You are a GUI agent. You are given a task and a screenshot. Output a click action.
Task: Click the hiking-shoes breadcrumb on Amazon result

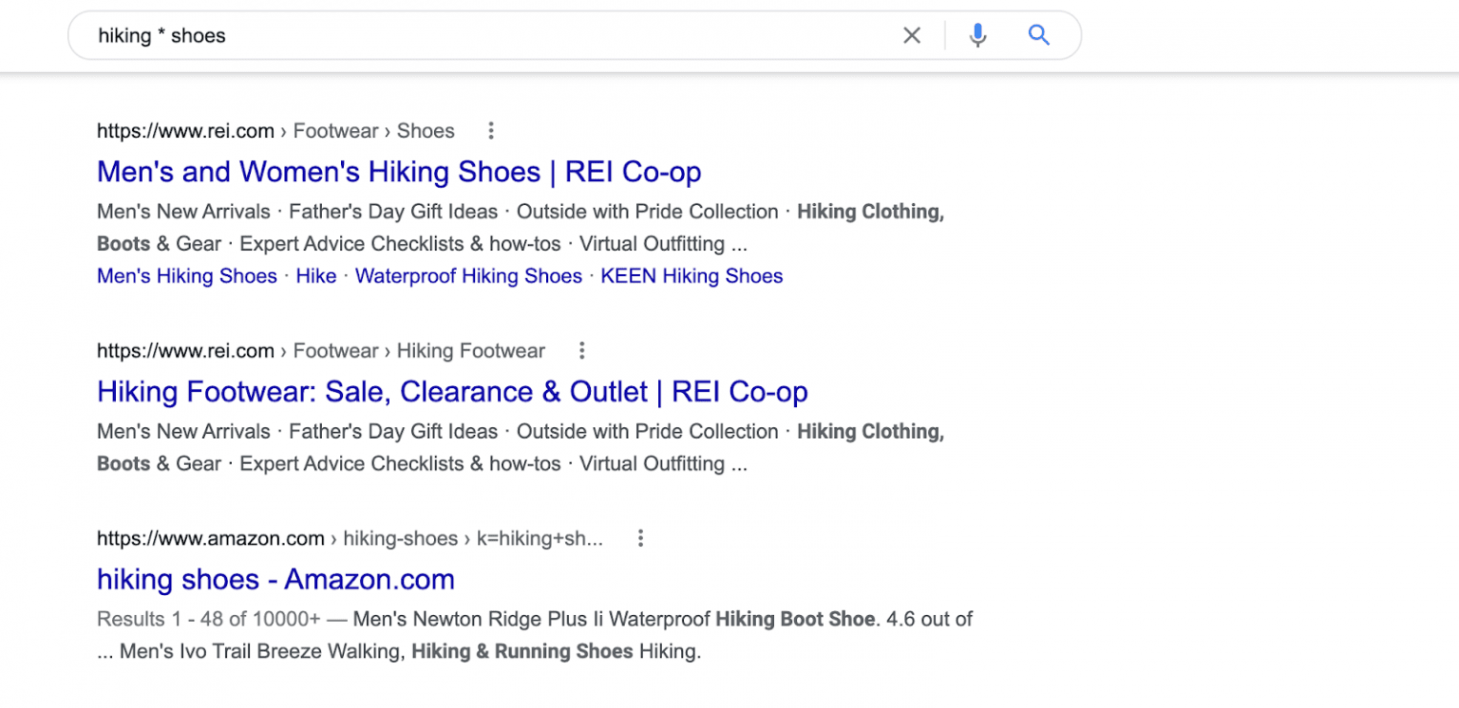point(400,537)
